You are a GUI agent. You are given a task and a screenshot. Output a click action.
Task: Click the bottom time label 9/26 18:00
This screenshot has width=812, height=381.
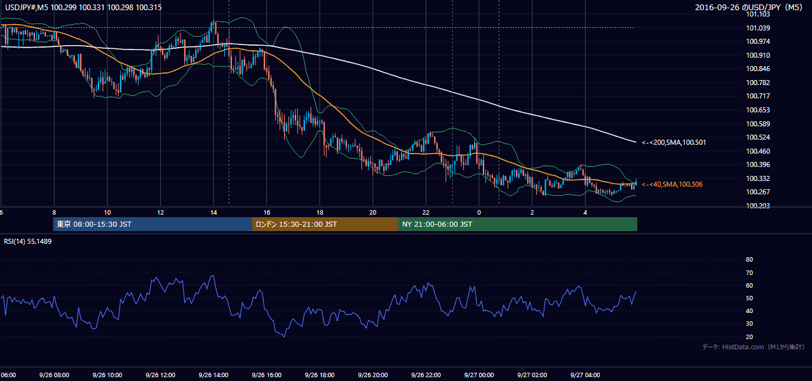click(x=320, y=375)
